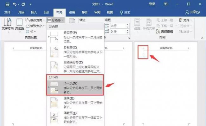The image size is (206, 126).
Task: Open the Undo history dropdown arrow
Action: (x=18, y=4)
